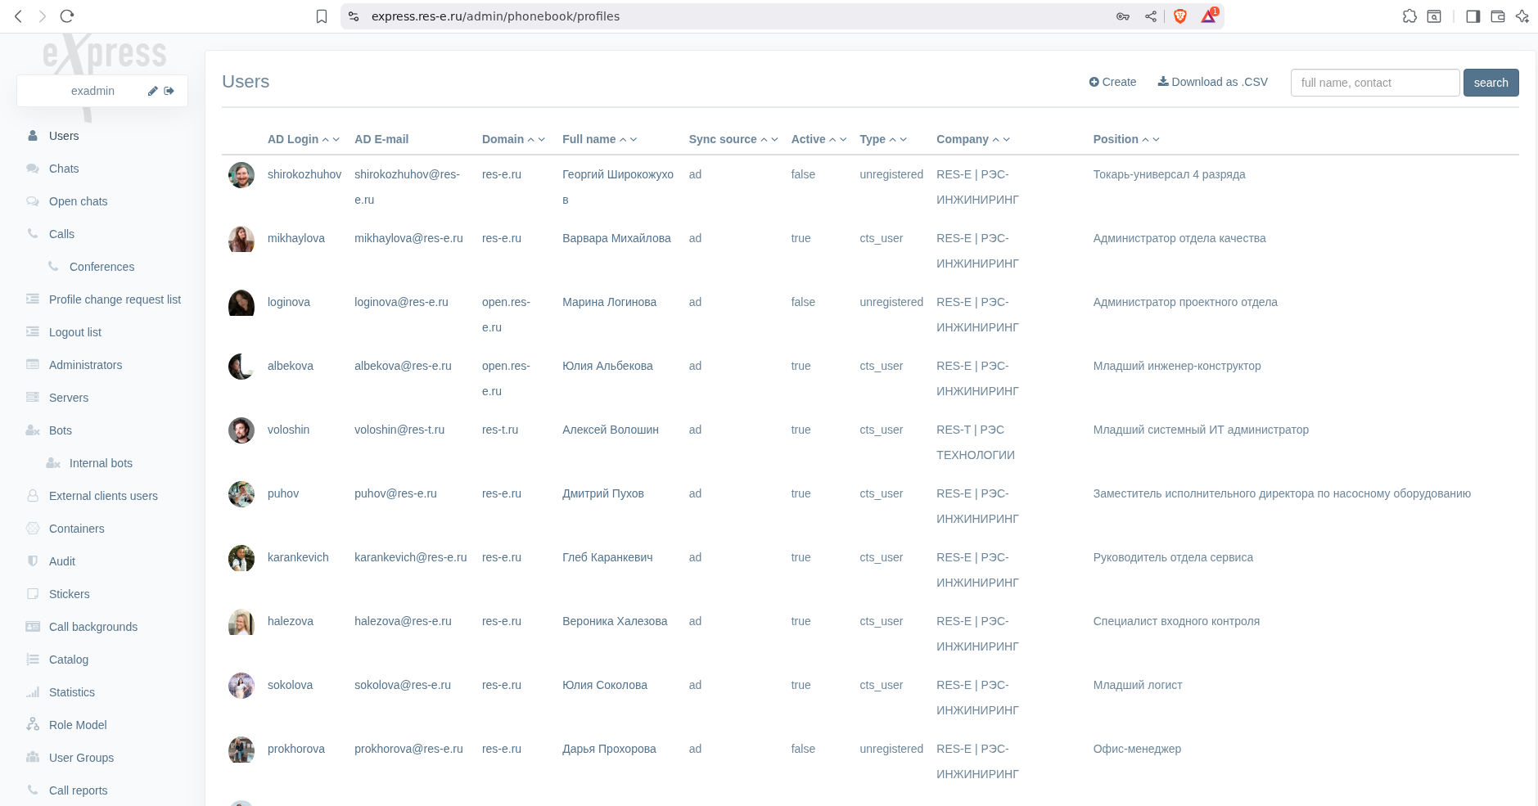This screenshot has width=1538, height=806.
Task: Click the Audit shield icon in sidebar
Action: coord(33,561)
